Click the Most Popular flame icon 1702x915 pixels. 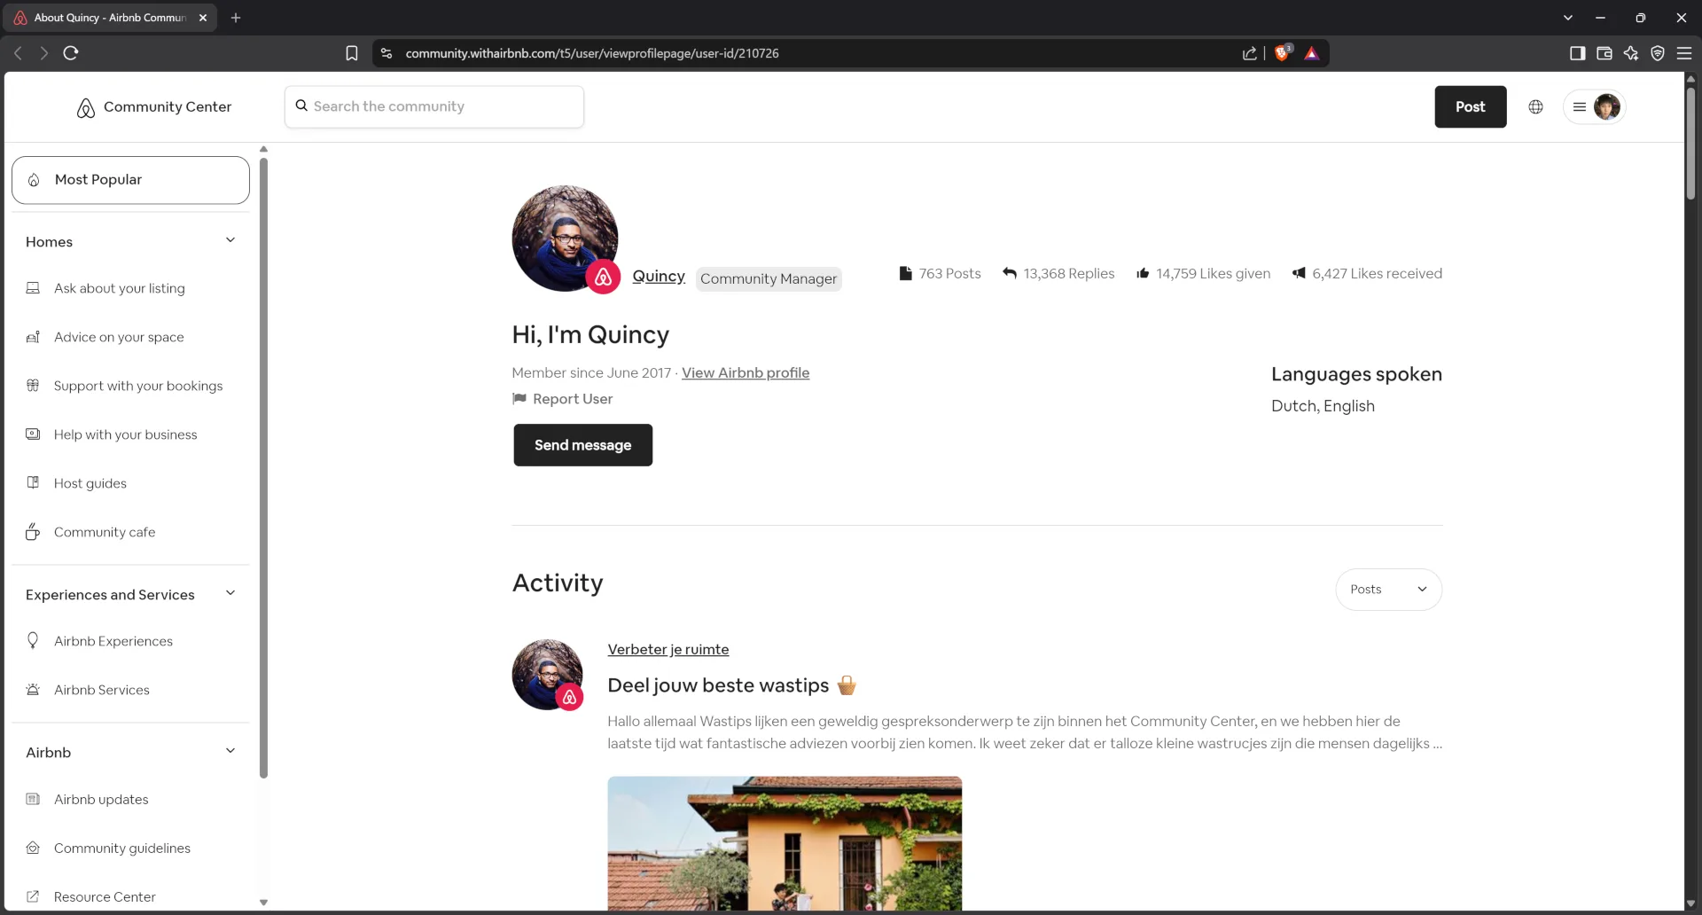[34, 180]
